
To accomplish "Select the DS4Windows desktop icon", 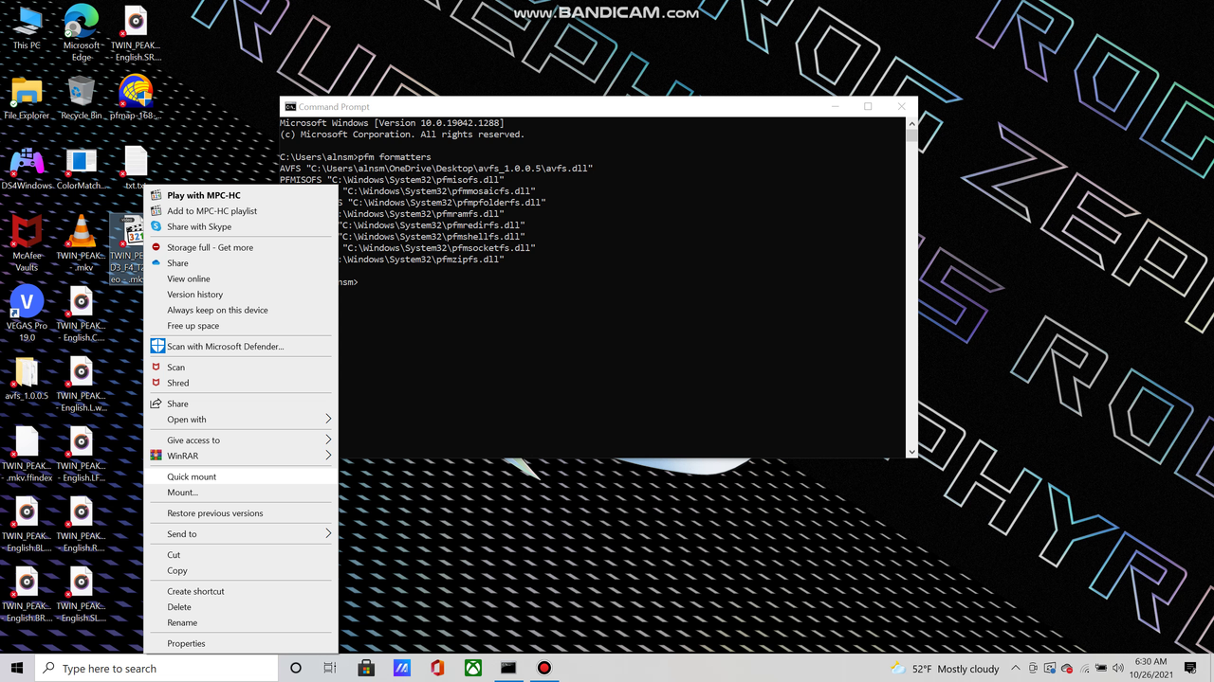I will [27, 169].
